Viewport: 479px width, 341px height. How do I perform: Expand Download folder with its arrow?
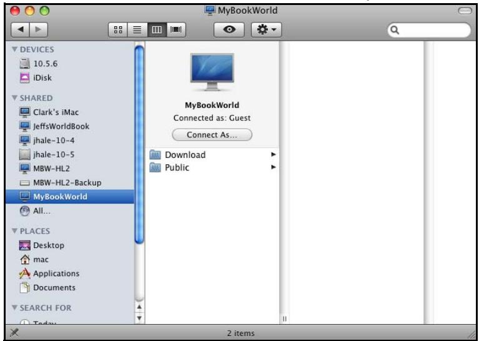click(274, 155)
